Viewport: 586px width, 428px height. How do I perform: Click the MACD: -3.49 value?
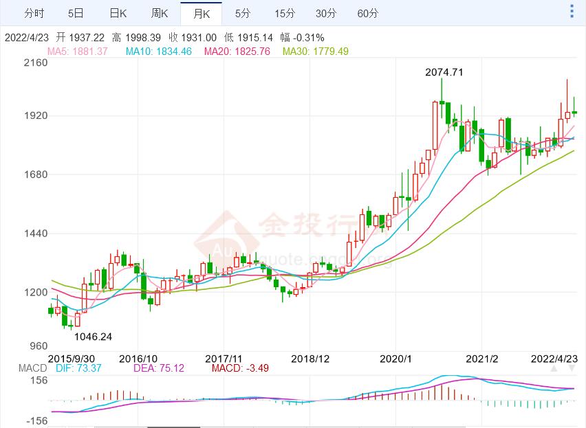coord(240,368)
